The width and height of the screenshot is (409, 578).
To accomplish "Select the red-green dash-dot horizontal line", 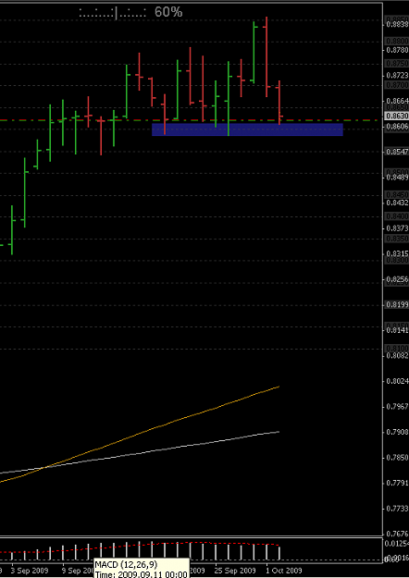I will [191, 120].
